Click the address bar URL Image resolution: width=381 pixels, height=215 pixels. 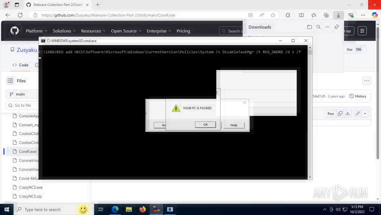[108, 15]
